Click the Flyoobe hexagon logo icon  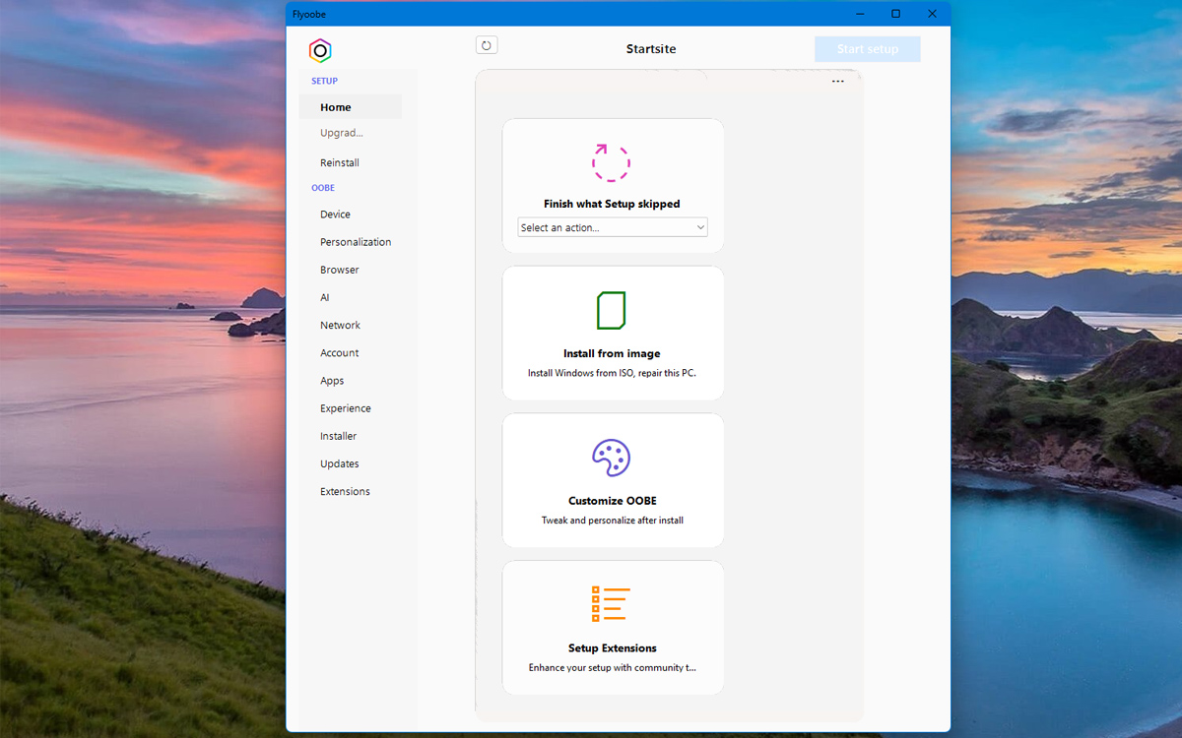point(320,51)
